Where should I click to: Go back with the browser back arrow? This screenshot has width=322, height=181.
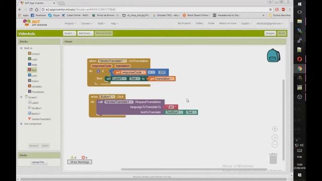click(x=20, y=10)
